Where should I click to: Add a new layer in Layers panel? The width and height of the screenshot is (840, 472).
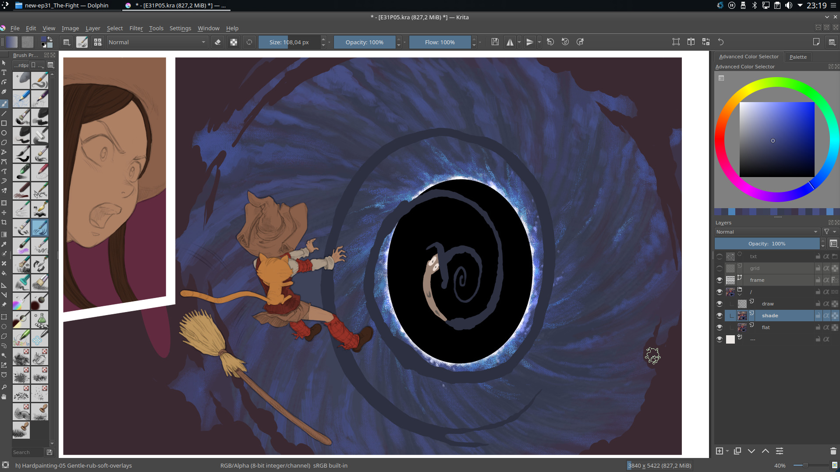(x=719, y=451)
